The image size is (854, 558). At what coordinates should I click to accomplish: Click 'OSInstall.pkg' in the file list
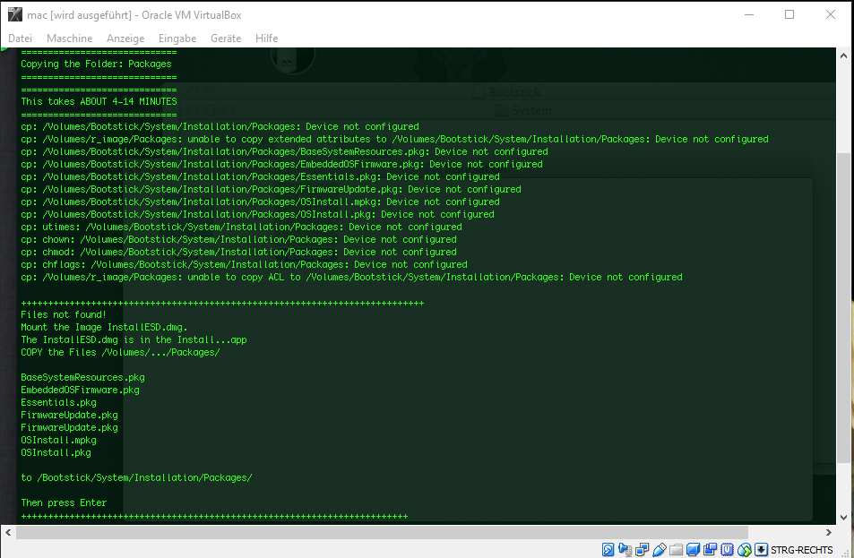pyautogui.click(x=56, y=451)
